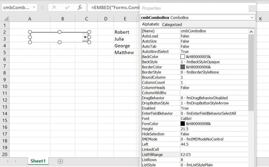Switch to the Categorized tab
Image resolution: width=269 pixels, height=167 pixels.
pos(172,24)
